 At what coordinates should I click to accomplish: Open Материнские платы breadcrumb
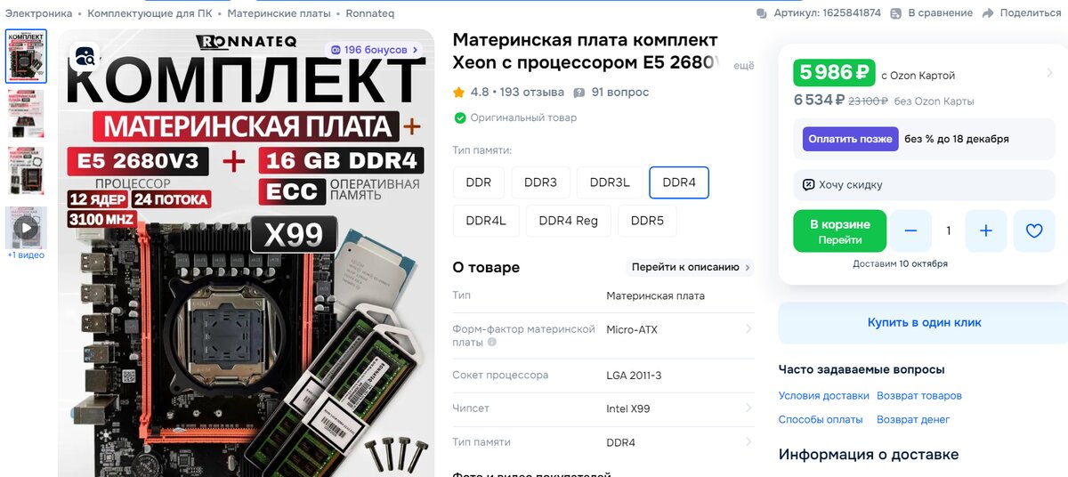click(x=279, y=13)
